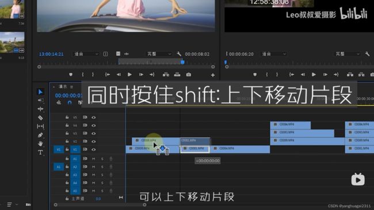Step back one frame in Source monitor
The image size is (374, 210).
119,75
